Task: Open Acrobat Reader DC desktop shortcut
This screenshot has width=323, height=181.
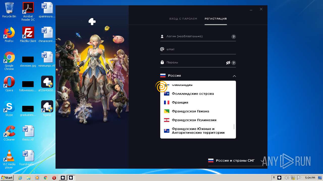Action: pos(28,12)
